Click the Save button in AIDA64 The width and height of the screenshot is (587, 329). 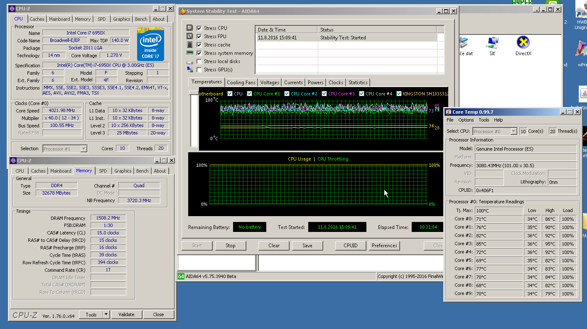point(307,246)
